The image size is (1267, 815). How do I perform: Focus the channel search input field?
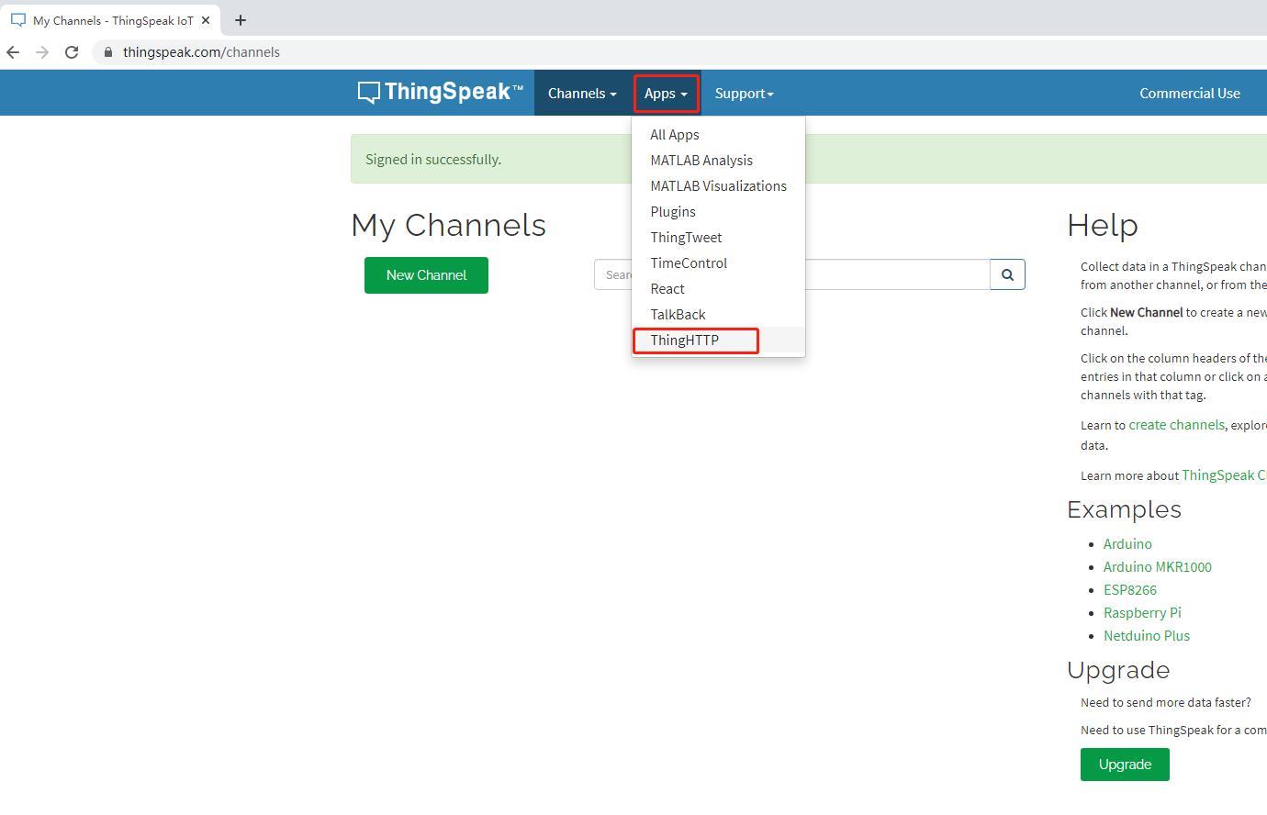791,274
